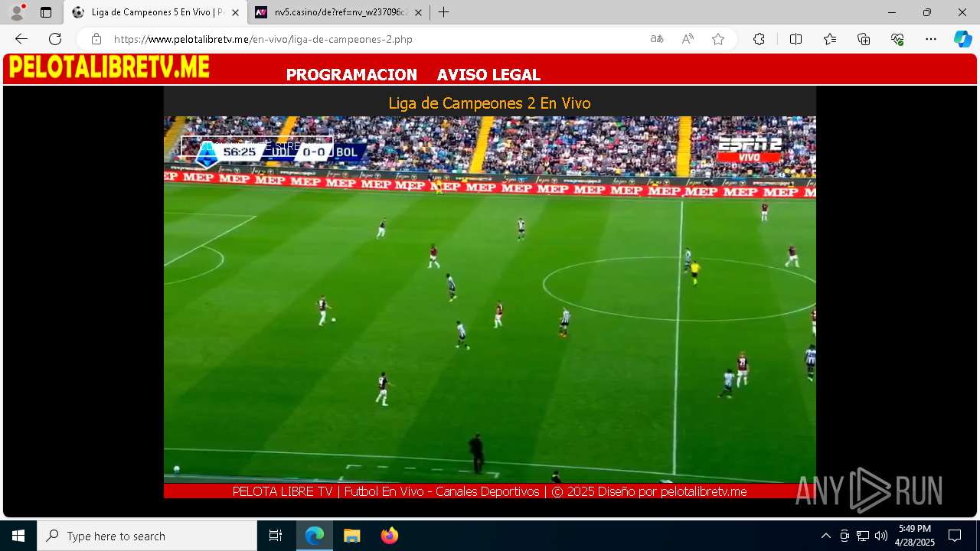View site information lock icon
Viewport: 980px width, 551px height.
point(96,39)
